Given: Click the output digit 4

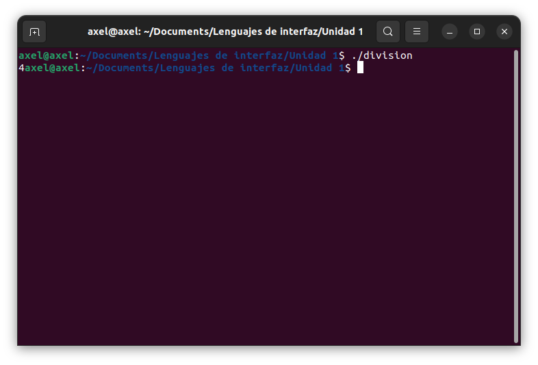Looking at the screenshot, I should point(22,68).
